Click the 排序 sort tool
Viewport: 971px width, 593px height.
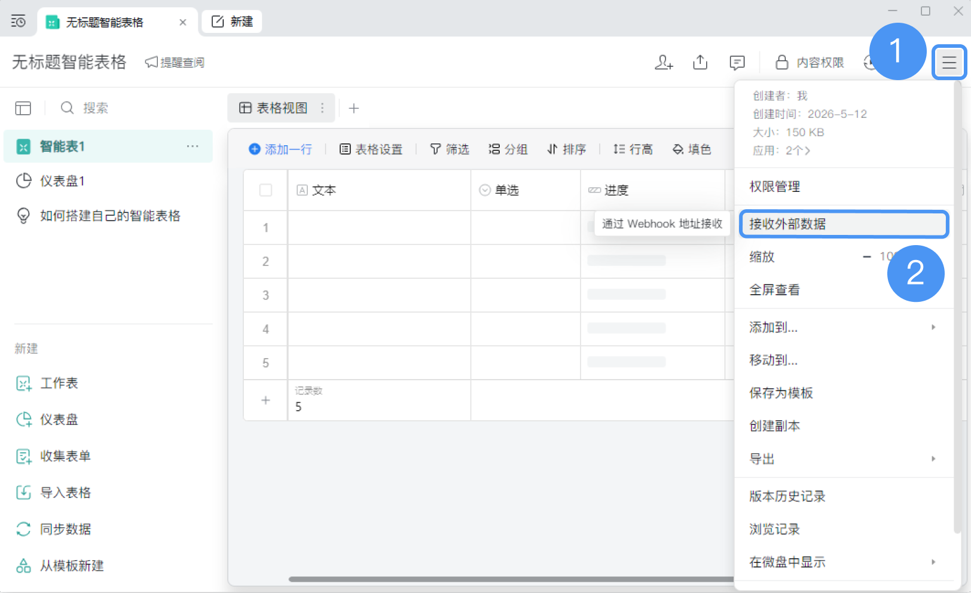pyautogui.click(x=566, y=149)
